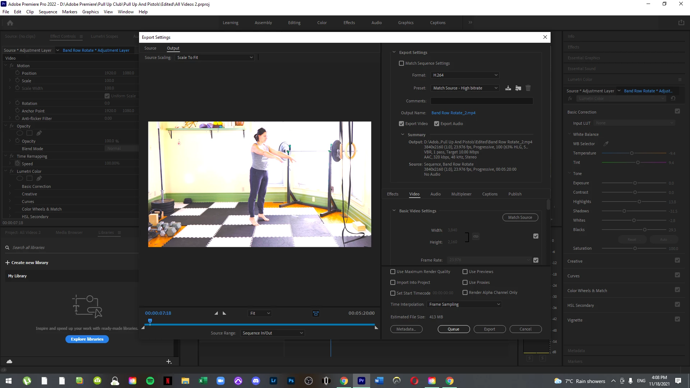The image size is (690, 388).
Task: Click into the Comments text field
Action: point(482,101)
